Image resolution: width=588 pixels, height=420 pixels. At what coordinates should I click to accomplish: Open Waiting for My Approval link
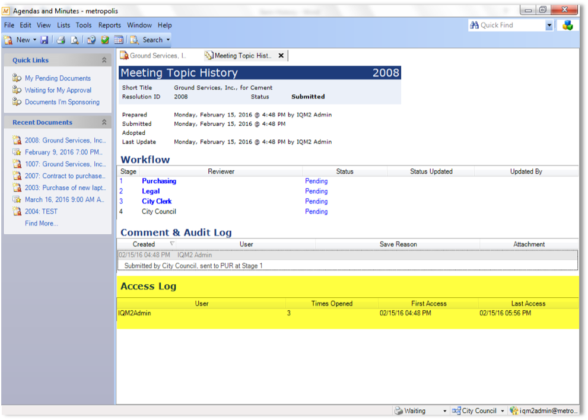tap(58, 90)
